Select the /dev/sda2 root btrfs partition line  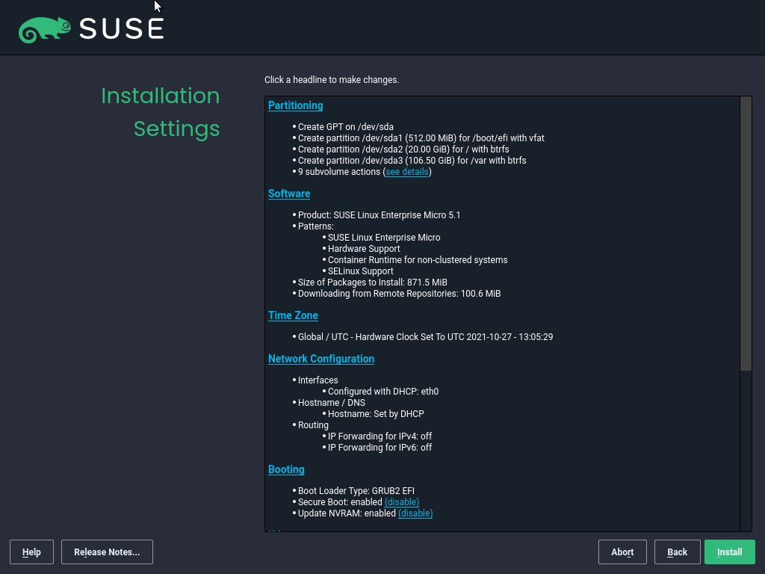[x=403, y=149]
